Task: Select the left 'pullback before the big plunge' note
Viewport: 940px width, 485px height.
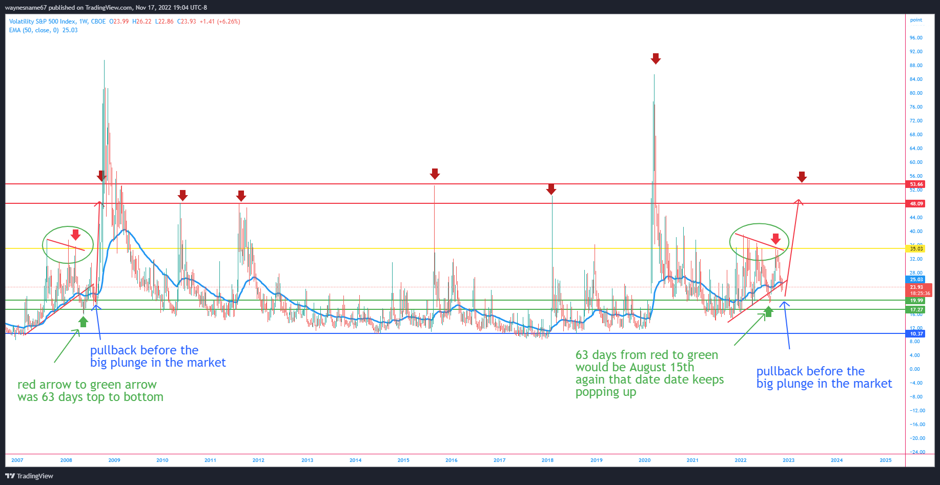Action: pyautogui.click(x=158, y=356)
